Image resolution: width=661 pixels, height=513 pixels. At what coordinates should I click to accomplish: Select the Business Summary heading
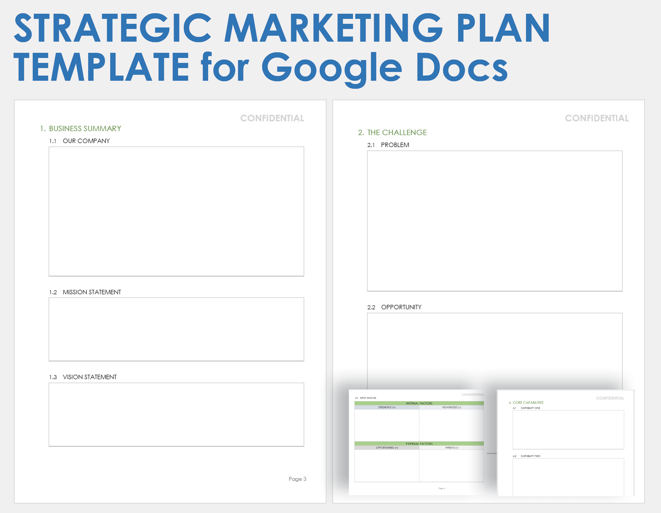coord(81,128)
